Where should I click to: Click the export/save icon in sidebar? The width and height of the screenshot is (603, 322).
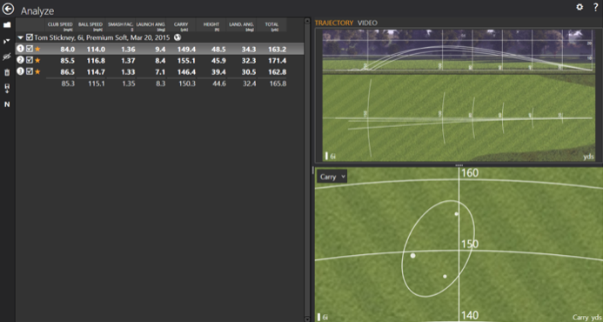pyautogui.click(x=7, y=89)
